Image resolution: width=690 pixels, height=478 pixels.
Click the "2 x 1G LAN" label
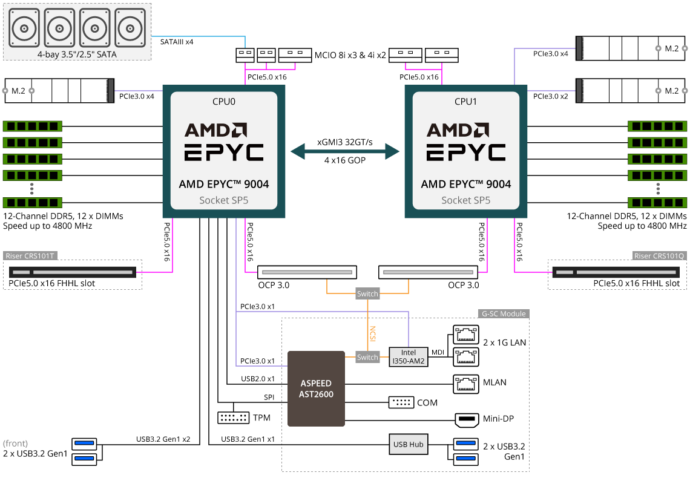click(504, 342)
